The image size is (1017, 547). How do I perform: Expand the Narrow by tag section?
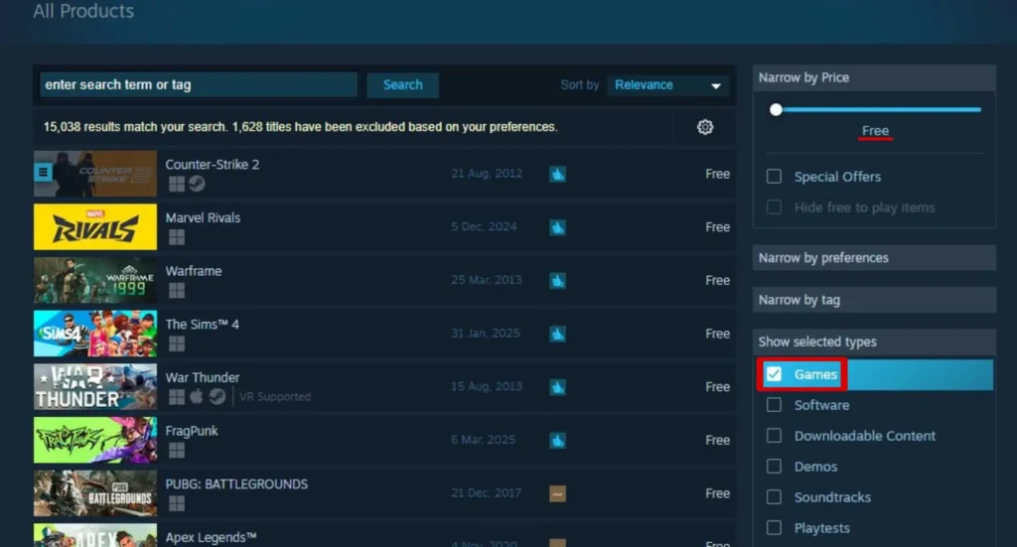874,300
